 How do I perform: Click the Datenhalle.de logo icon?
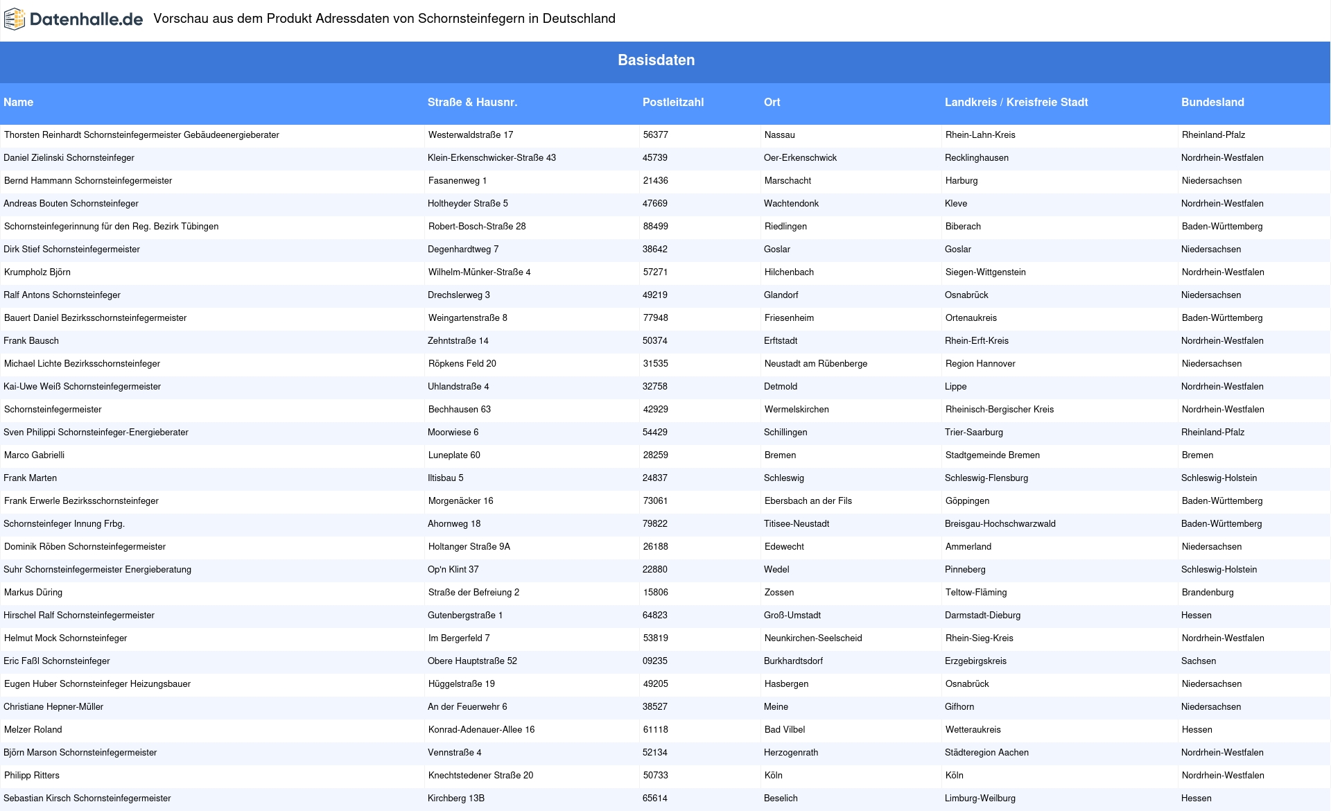14,19
